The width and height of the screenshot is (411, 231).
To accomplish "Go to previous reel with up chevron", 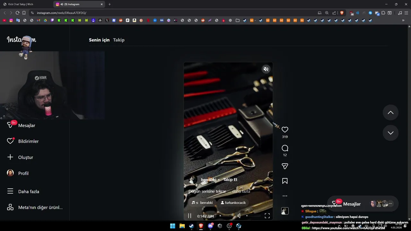I will coord(390,113).
